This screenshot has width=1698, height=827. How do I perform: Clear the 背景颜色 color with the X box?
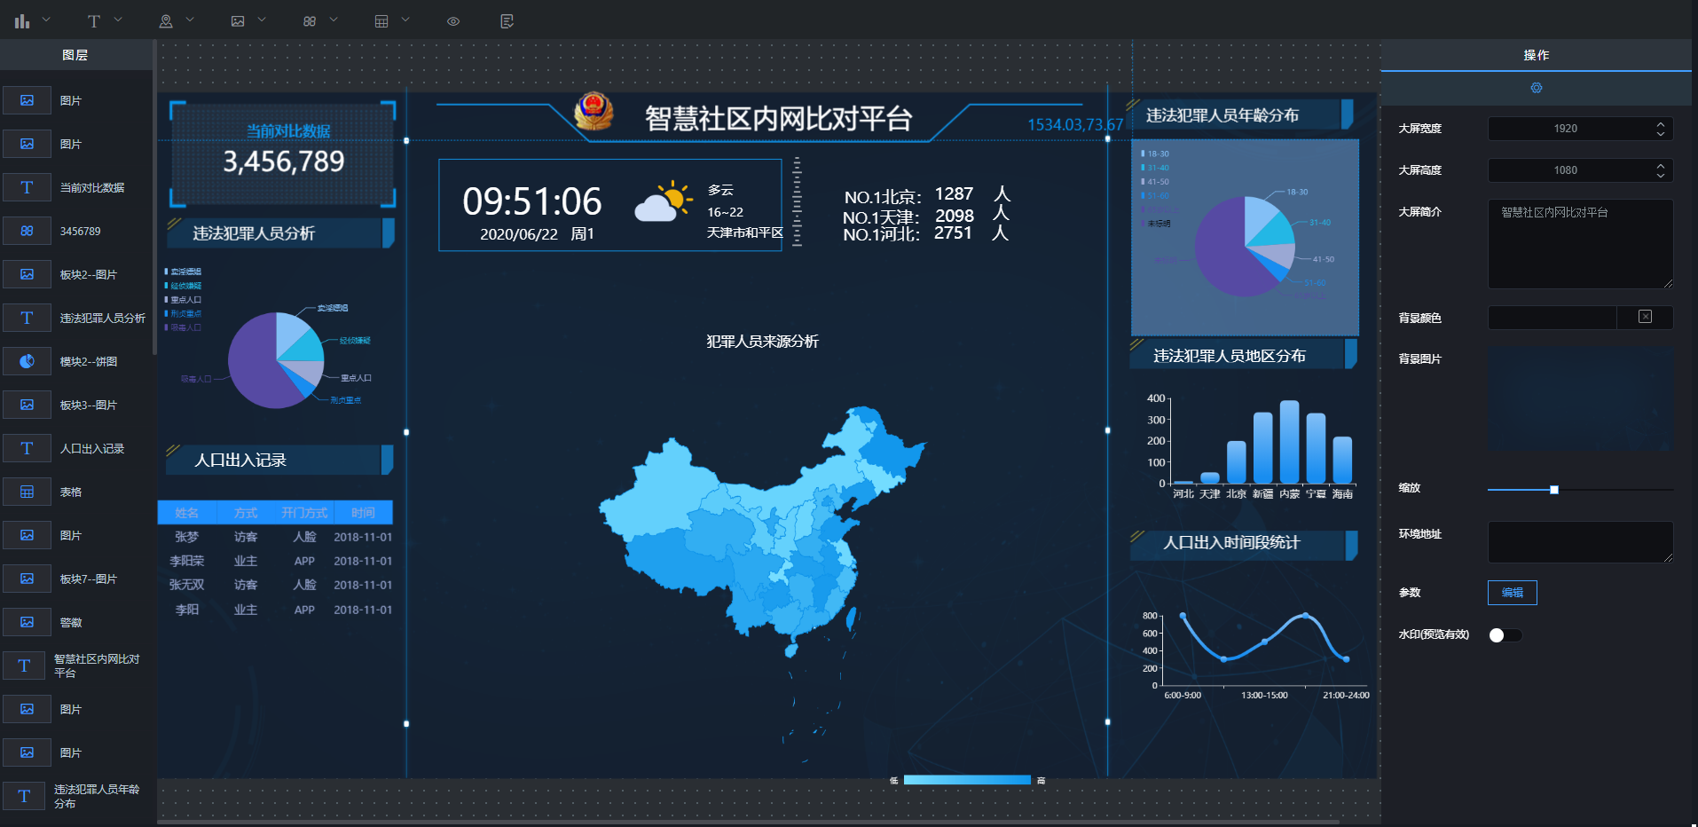point(1645,317)
